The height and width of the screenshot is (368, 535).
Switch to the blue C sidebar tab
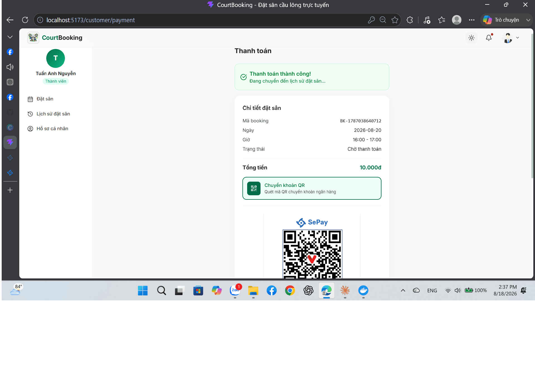point(10,127)
